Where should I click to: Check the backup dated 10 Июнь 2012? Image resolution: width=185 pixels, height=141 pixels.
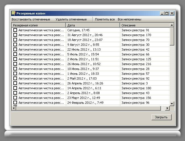point(15,69)
